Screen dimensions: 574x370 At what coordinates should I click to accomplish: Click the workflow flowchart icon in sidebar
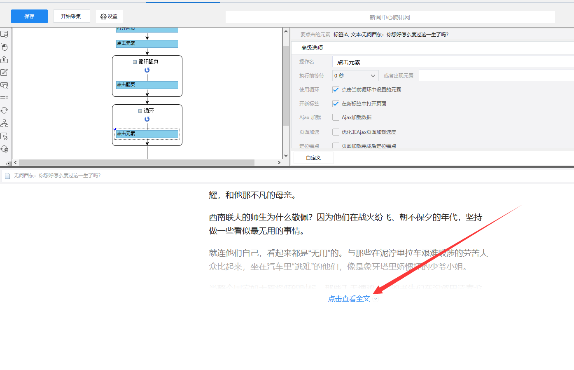tap(5, 123)
